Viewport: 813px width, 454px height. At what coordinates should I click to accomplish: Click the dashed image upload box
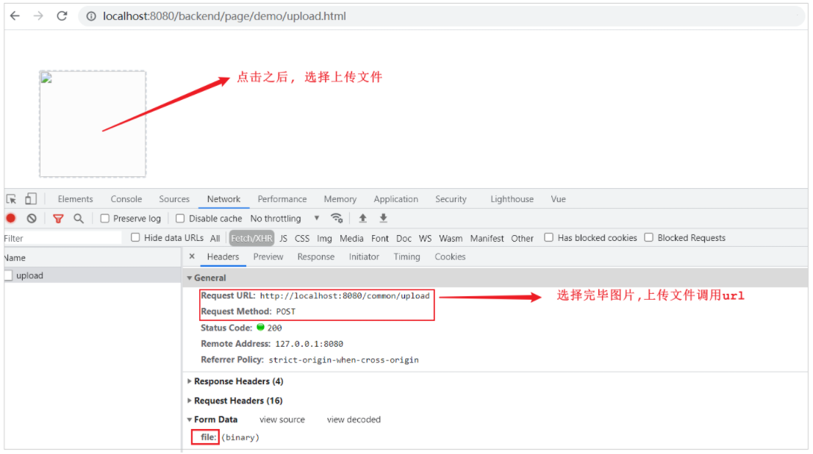point(93,124)
